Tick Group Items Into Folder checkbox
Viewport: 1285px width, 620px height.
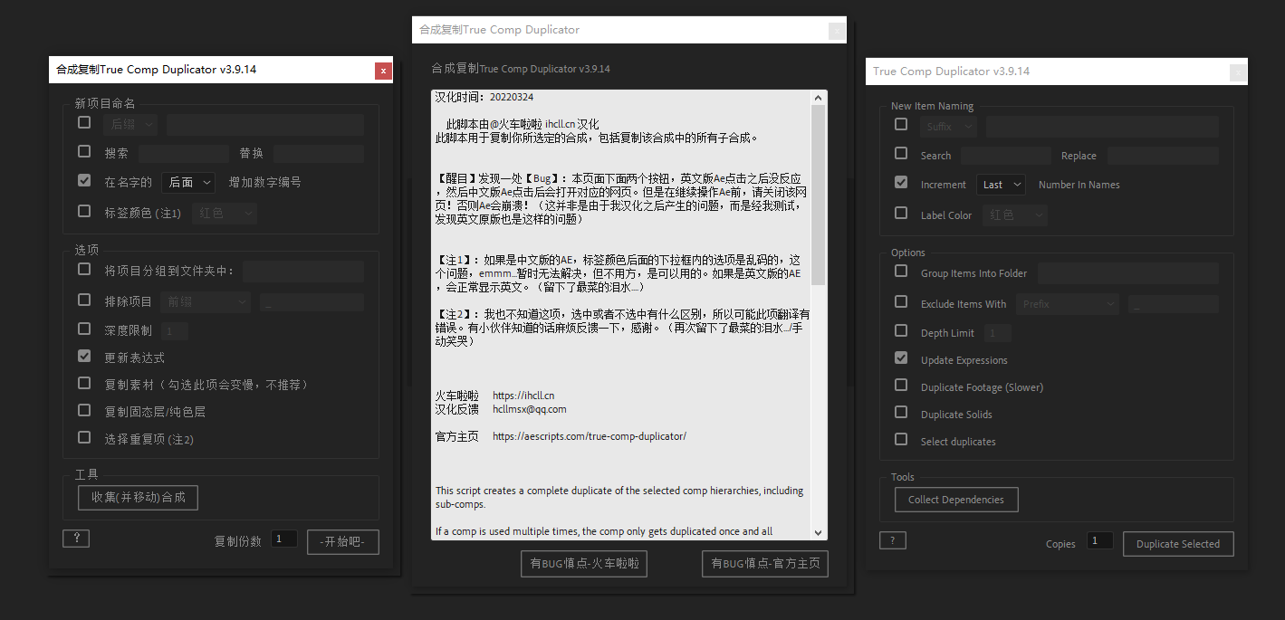[x=901, y=271]
